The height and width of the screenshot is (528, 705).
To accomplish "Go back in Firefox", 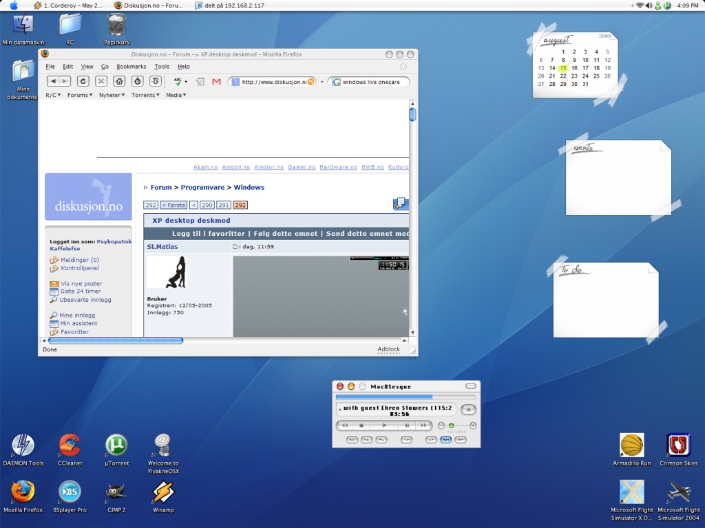I will click(54, 81).
